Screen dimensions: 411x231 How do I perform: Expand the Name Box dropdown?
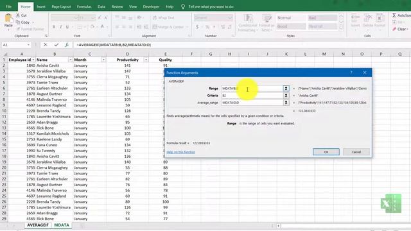pyautogui.click(x=28, y=45)
